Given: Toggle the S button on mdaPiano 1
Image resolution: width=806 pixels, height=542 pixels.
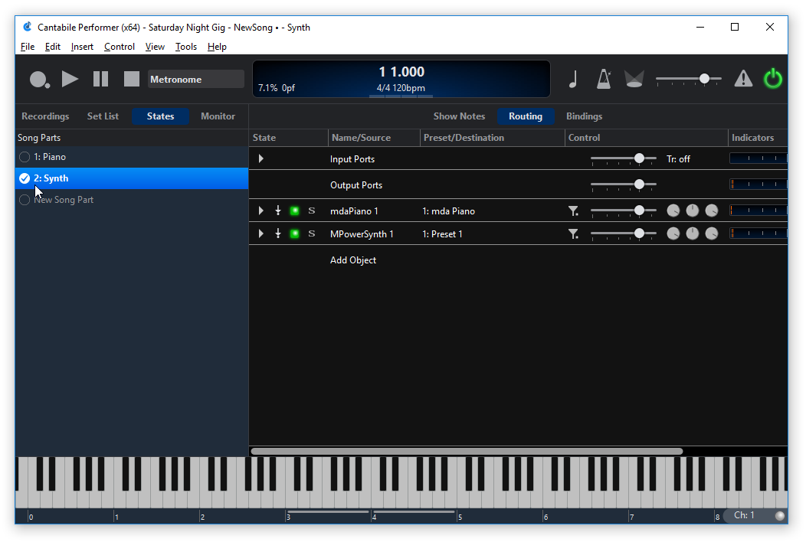Looking at the screenshot, I should click(x=312, y=211).
